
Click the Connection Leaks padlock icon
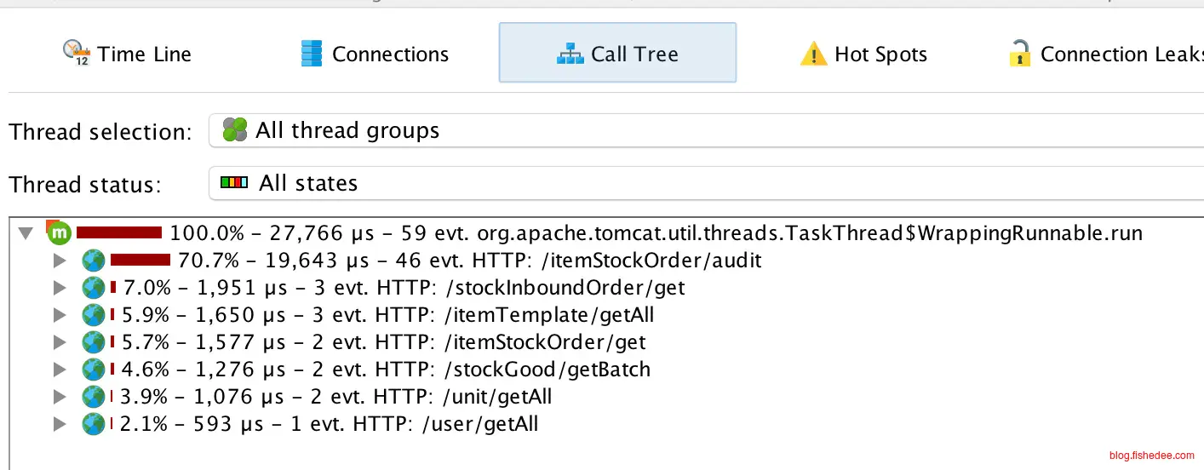pyautogui.click(x=1019, y=54)
